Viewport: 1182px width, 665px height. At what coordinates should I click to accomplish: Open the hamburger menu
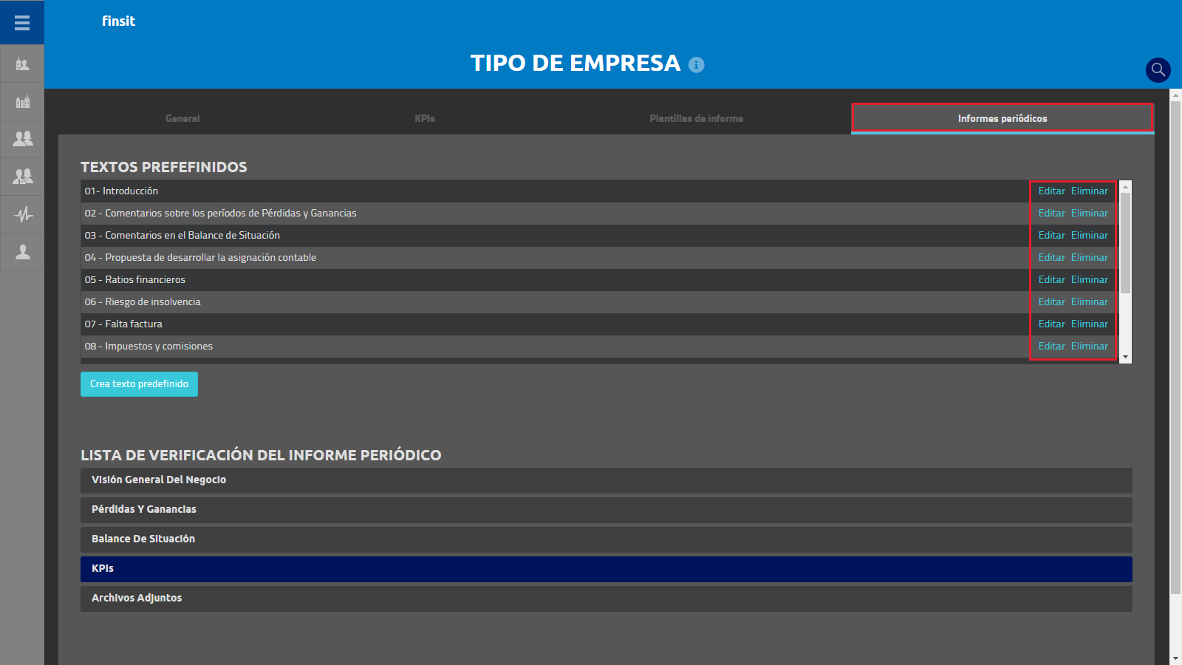(x=22, y=23)
